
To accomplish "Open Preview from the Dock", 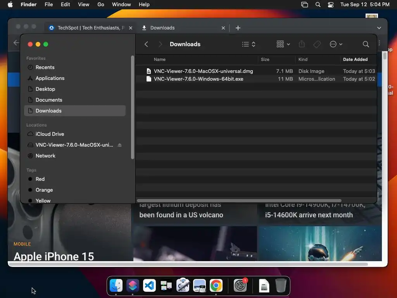I will point(199,285).
